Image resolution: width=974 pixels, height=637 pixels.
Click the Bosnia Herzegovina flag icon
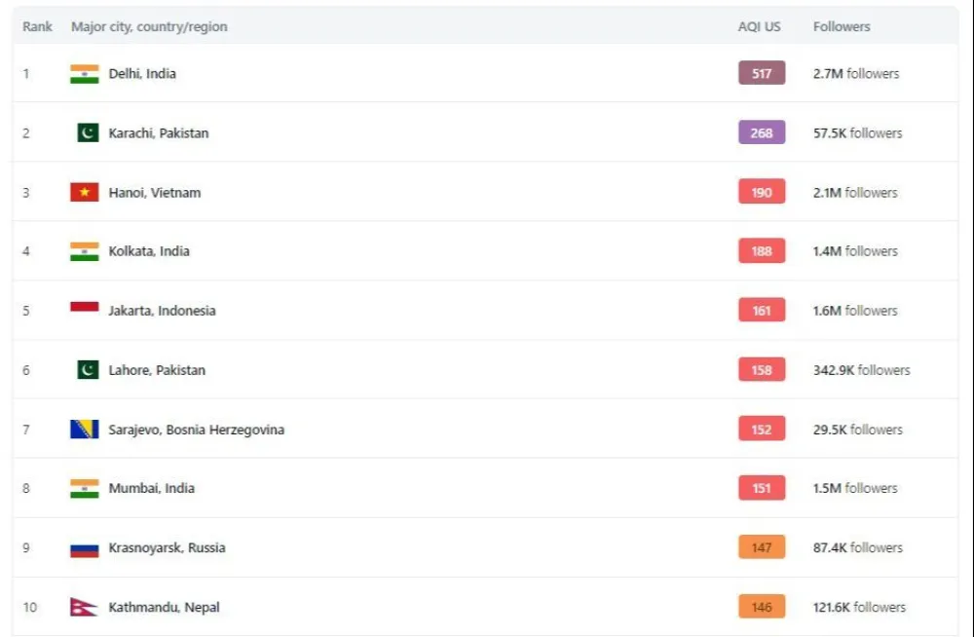click(85, 430)
